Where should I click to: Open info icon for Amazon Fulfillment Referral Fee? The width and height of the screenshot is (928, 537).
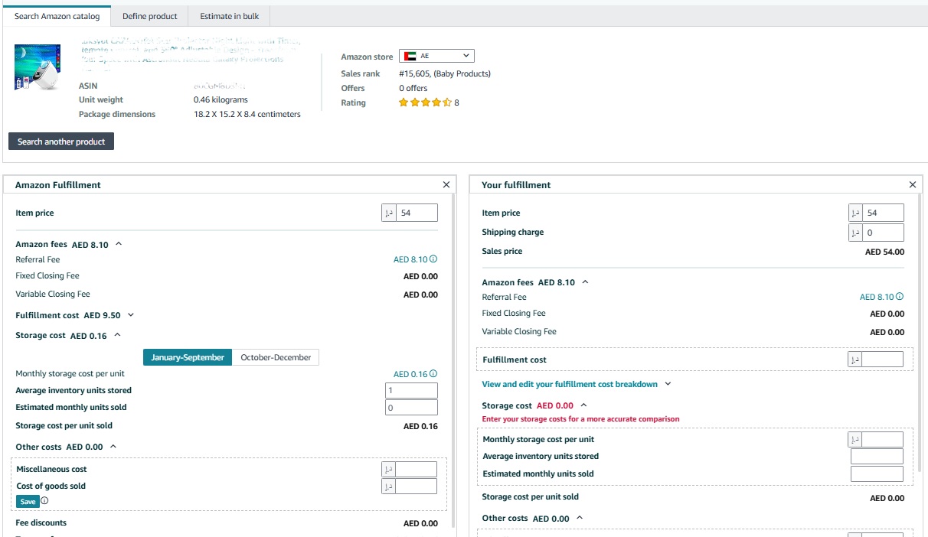tap(433, 259)
